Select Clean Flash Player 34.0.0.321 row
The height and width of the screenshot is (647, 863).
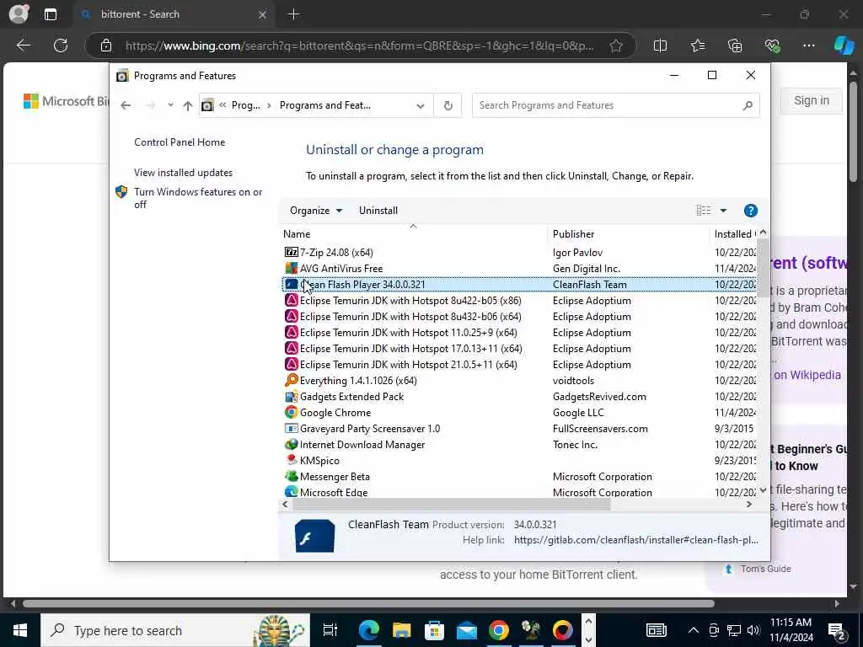click(519, 285)
